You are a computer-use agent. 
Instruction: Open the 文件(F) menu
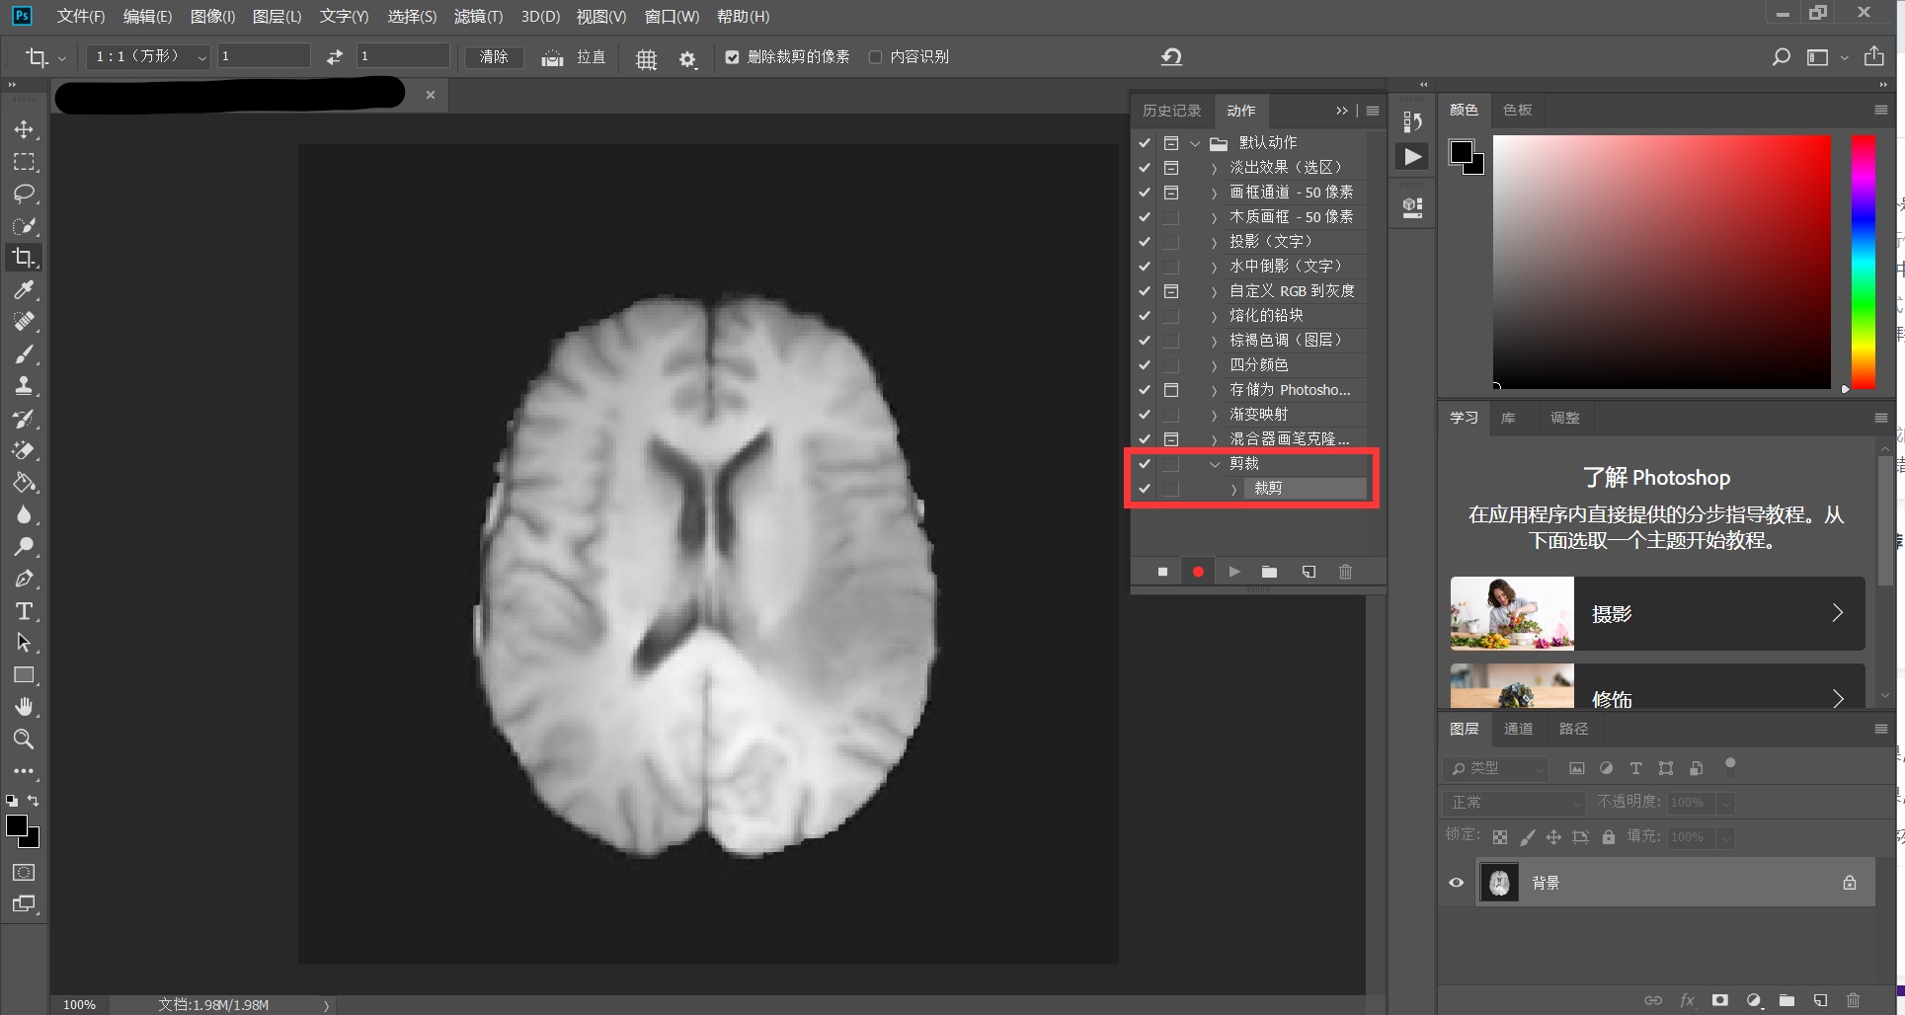(x=80, y=17)
